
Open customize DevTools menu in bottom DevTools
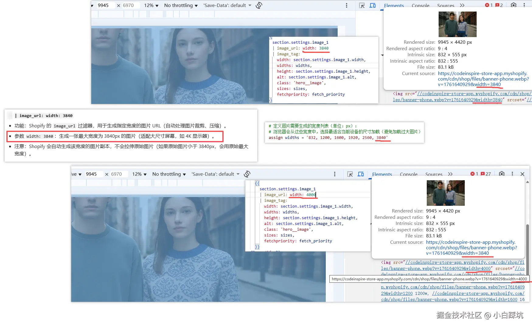point(512,174)
